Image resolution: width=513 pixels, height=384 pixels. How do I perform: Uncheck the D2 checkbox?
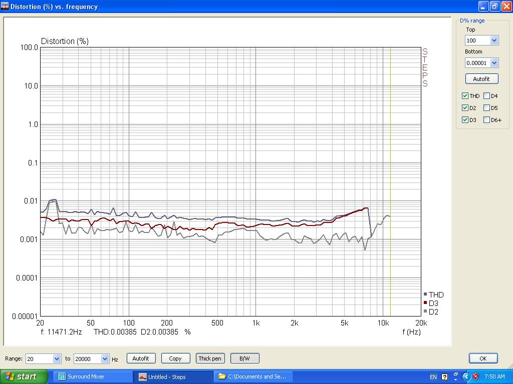tap(465, 108)
